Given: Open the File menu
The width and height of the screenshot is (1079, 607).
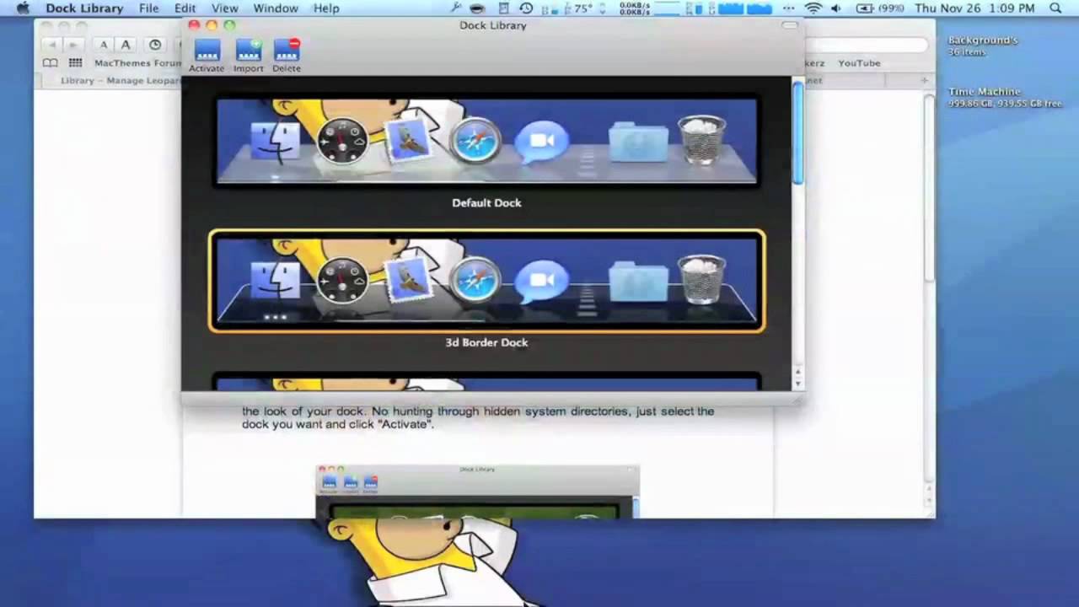Looking at the screenshot, I should click(149, 8).
